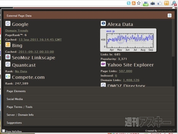Click the SEO magnifier extension icon
Viewport: 178px width, 134px height.
174,3
